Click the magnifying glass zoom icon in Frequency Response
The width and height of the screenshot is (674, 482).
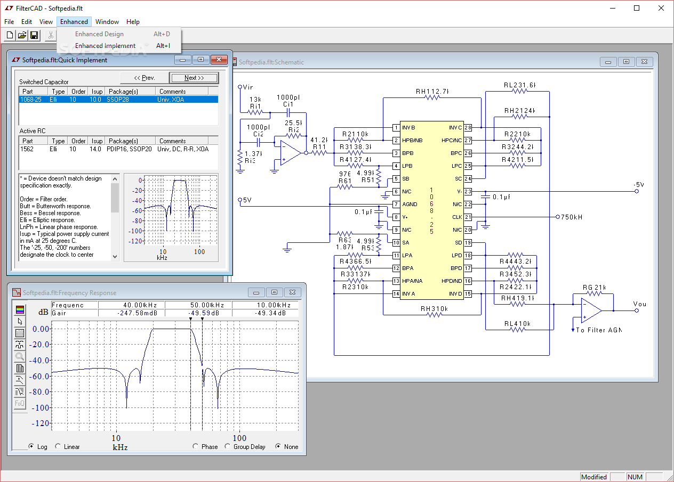(x=20, y=356)
